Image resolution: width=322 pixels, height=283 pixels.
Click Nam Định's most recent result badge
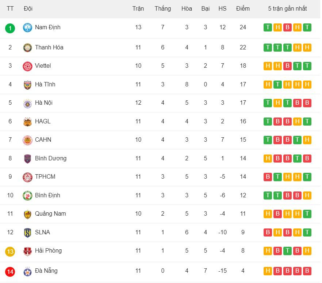[x=307, y=27]
